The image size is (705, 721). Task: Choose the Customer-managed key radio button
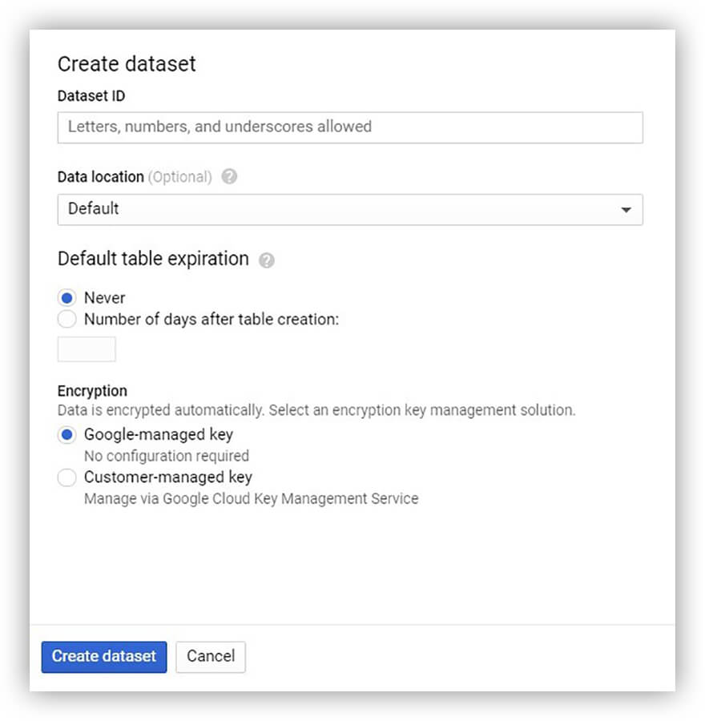pyautogui.click(x=67, y=477)
